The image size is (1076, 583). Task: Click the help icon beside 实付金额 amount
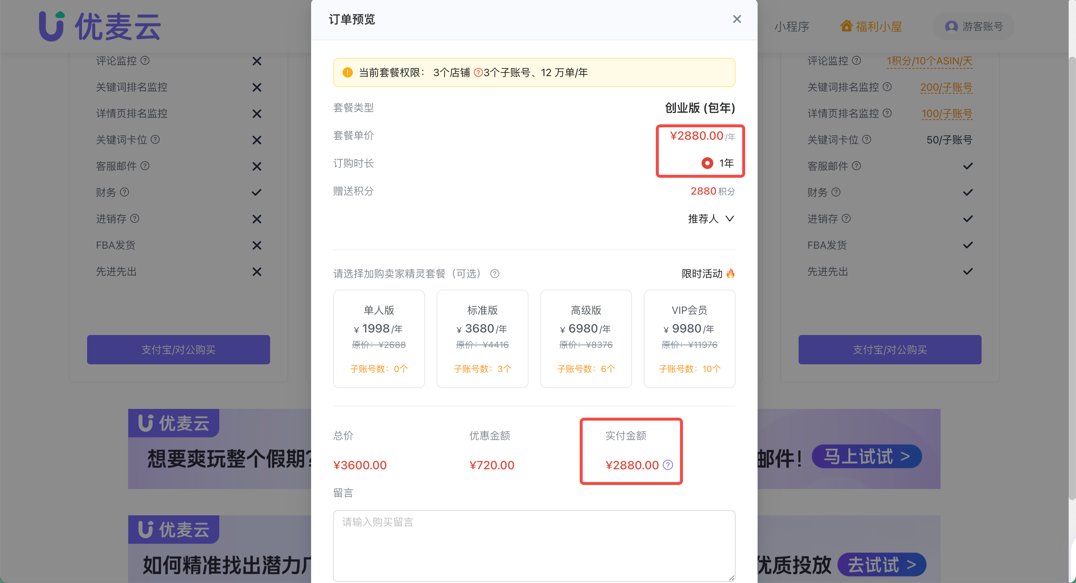pyautogui.click(x=668, y=465)
